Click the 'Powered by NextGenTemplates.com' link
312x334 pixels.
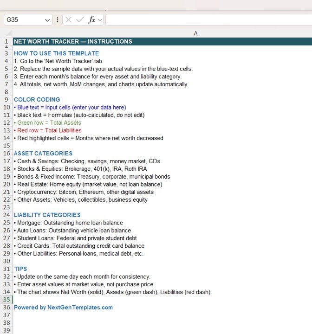pos(63,308)
